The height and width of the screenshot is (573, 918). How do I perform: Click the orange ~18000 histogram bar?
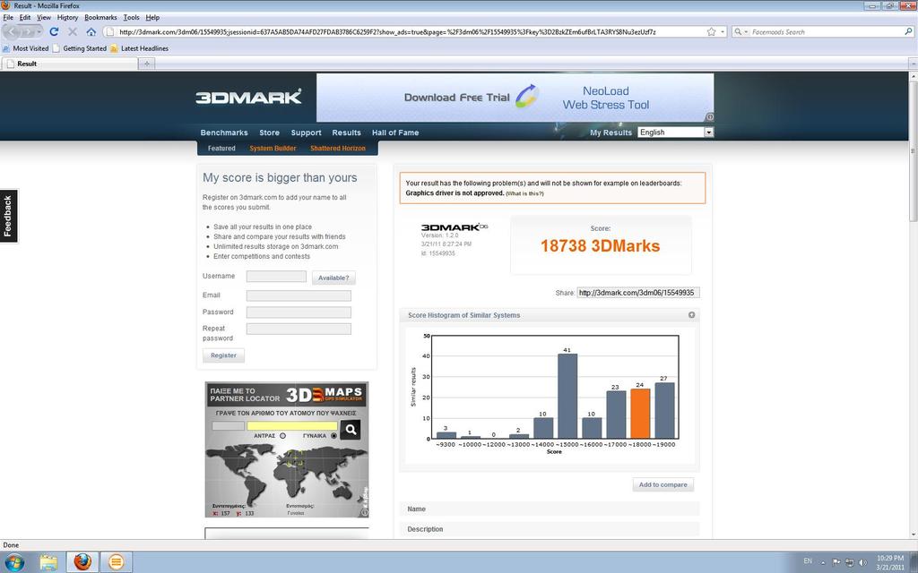tap(640, 414)
